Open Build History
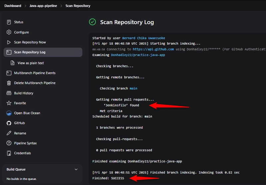Image resolution: width=266 pixels, height=185 pixels. coord(24,93)
